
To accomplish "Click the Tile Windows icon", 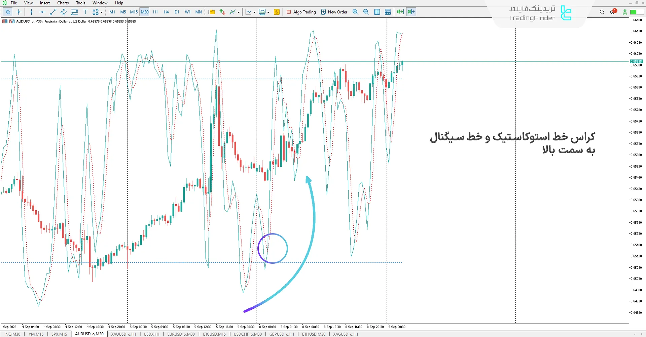I will click(377, 12).
